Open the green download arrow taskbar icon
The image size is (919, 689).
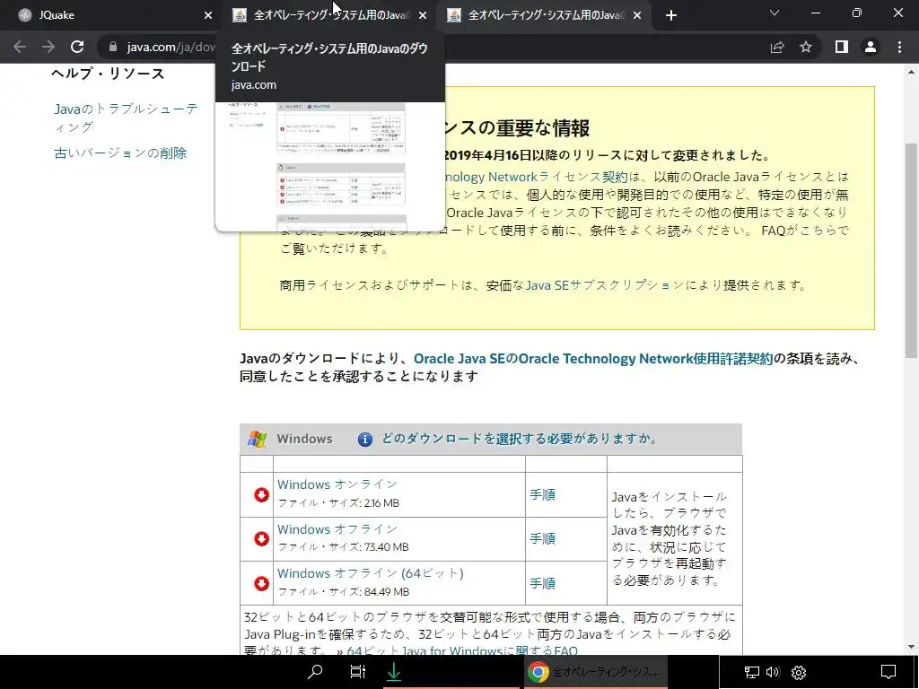coord(394,672)
